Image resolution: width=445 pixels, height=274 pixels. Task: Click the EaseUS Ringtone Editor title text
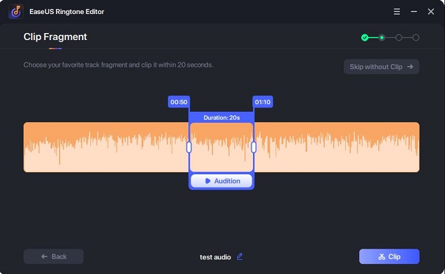click(x=67, y=11)
